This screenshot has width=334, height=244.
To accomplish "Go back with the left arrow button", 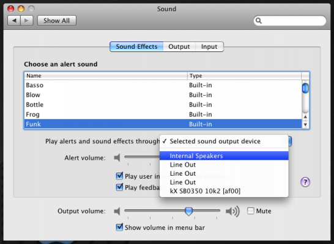I will point(14,21).
